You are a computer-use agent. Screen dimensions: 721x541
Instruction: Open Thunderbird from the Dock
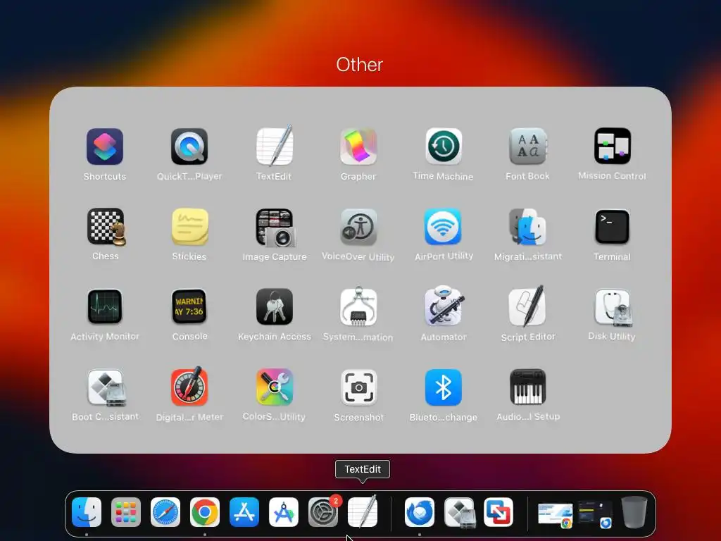pos(420,512)
